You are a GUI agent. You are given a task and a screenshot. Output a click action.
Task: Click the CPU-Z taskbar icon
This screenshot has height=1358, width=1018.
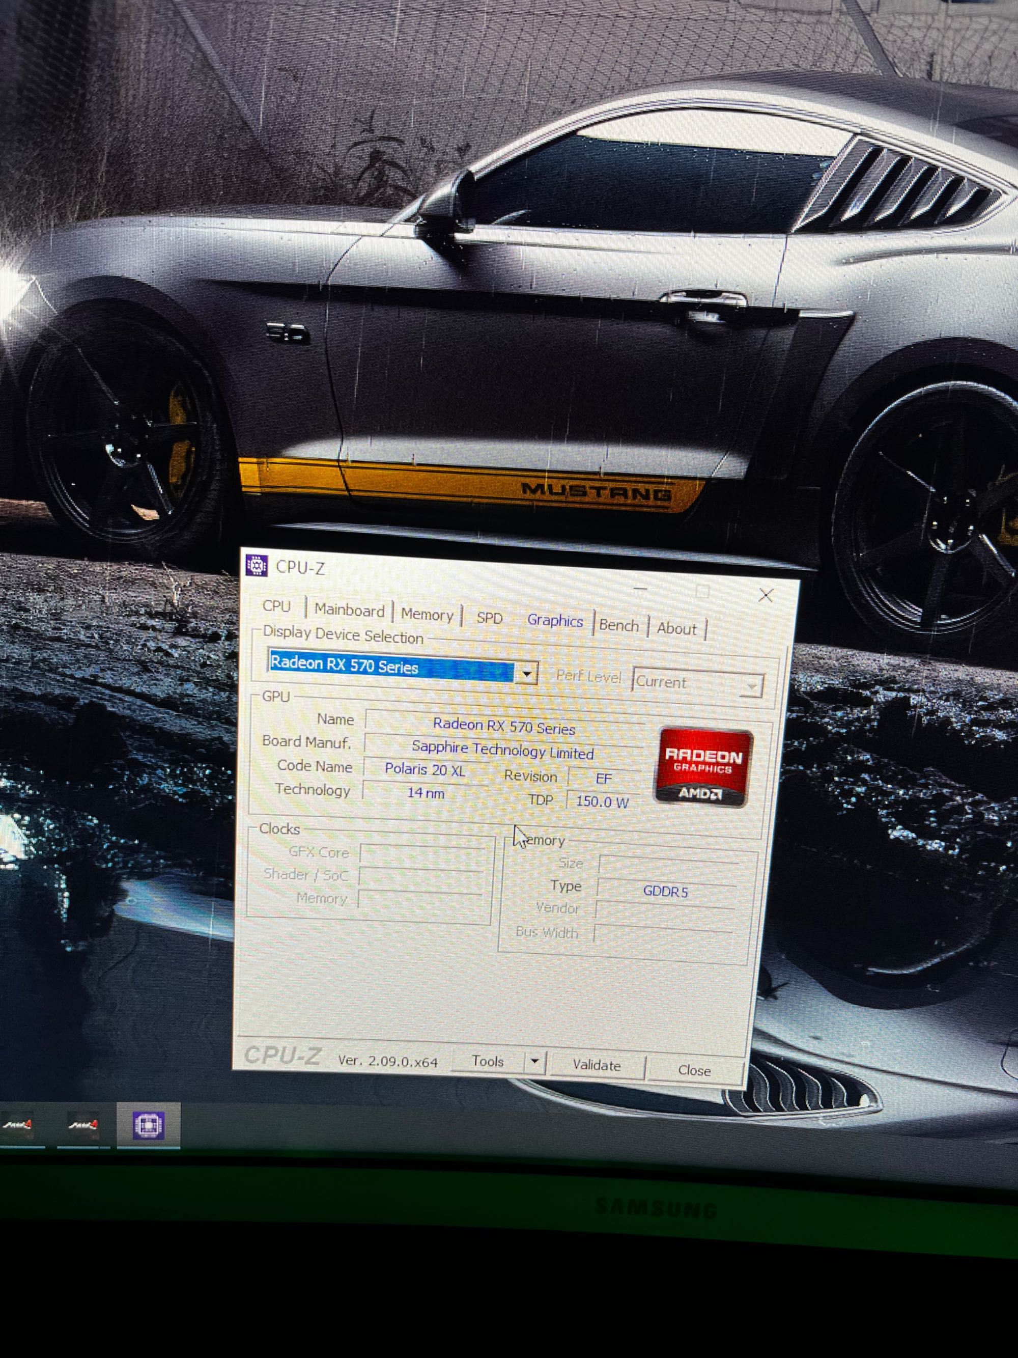(148, 1126)
